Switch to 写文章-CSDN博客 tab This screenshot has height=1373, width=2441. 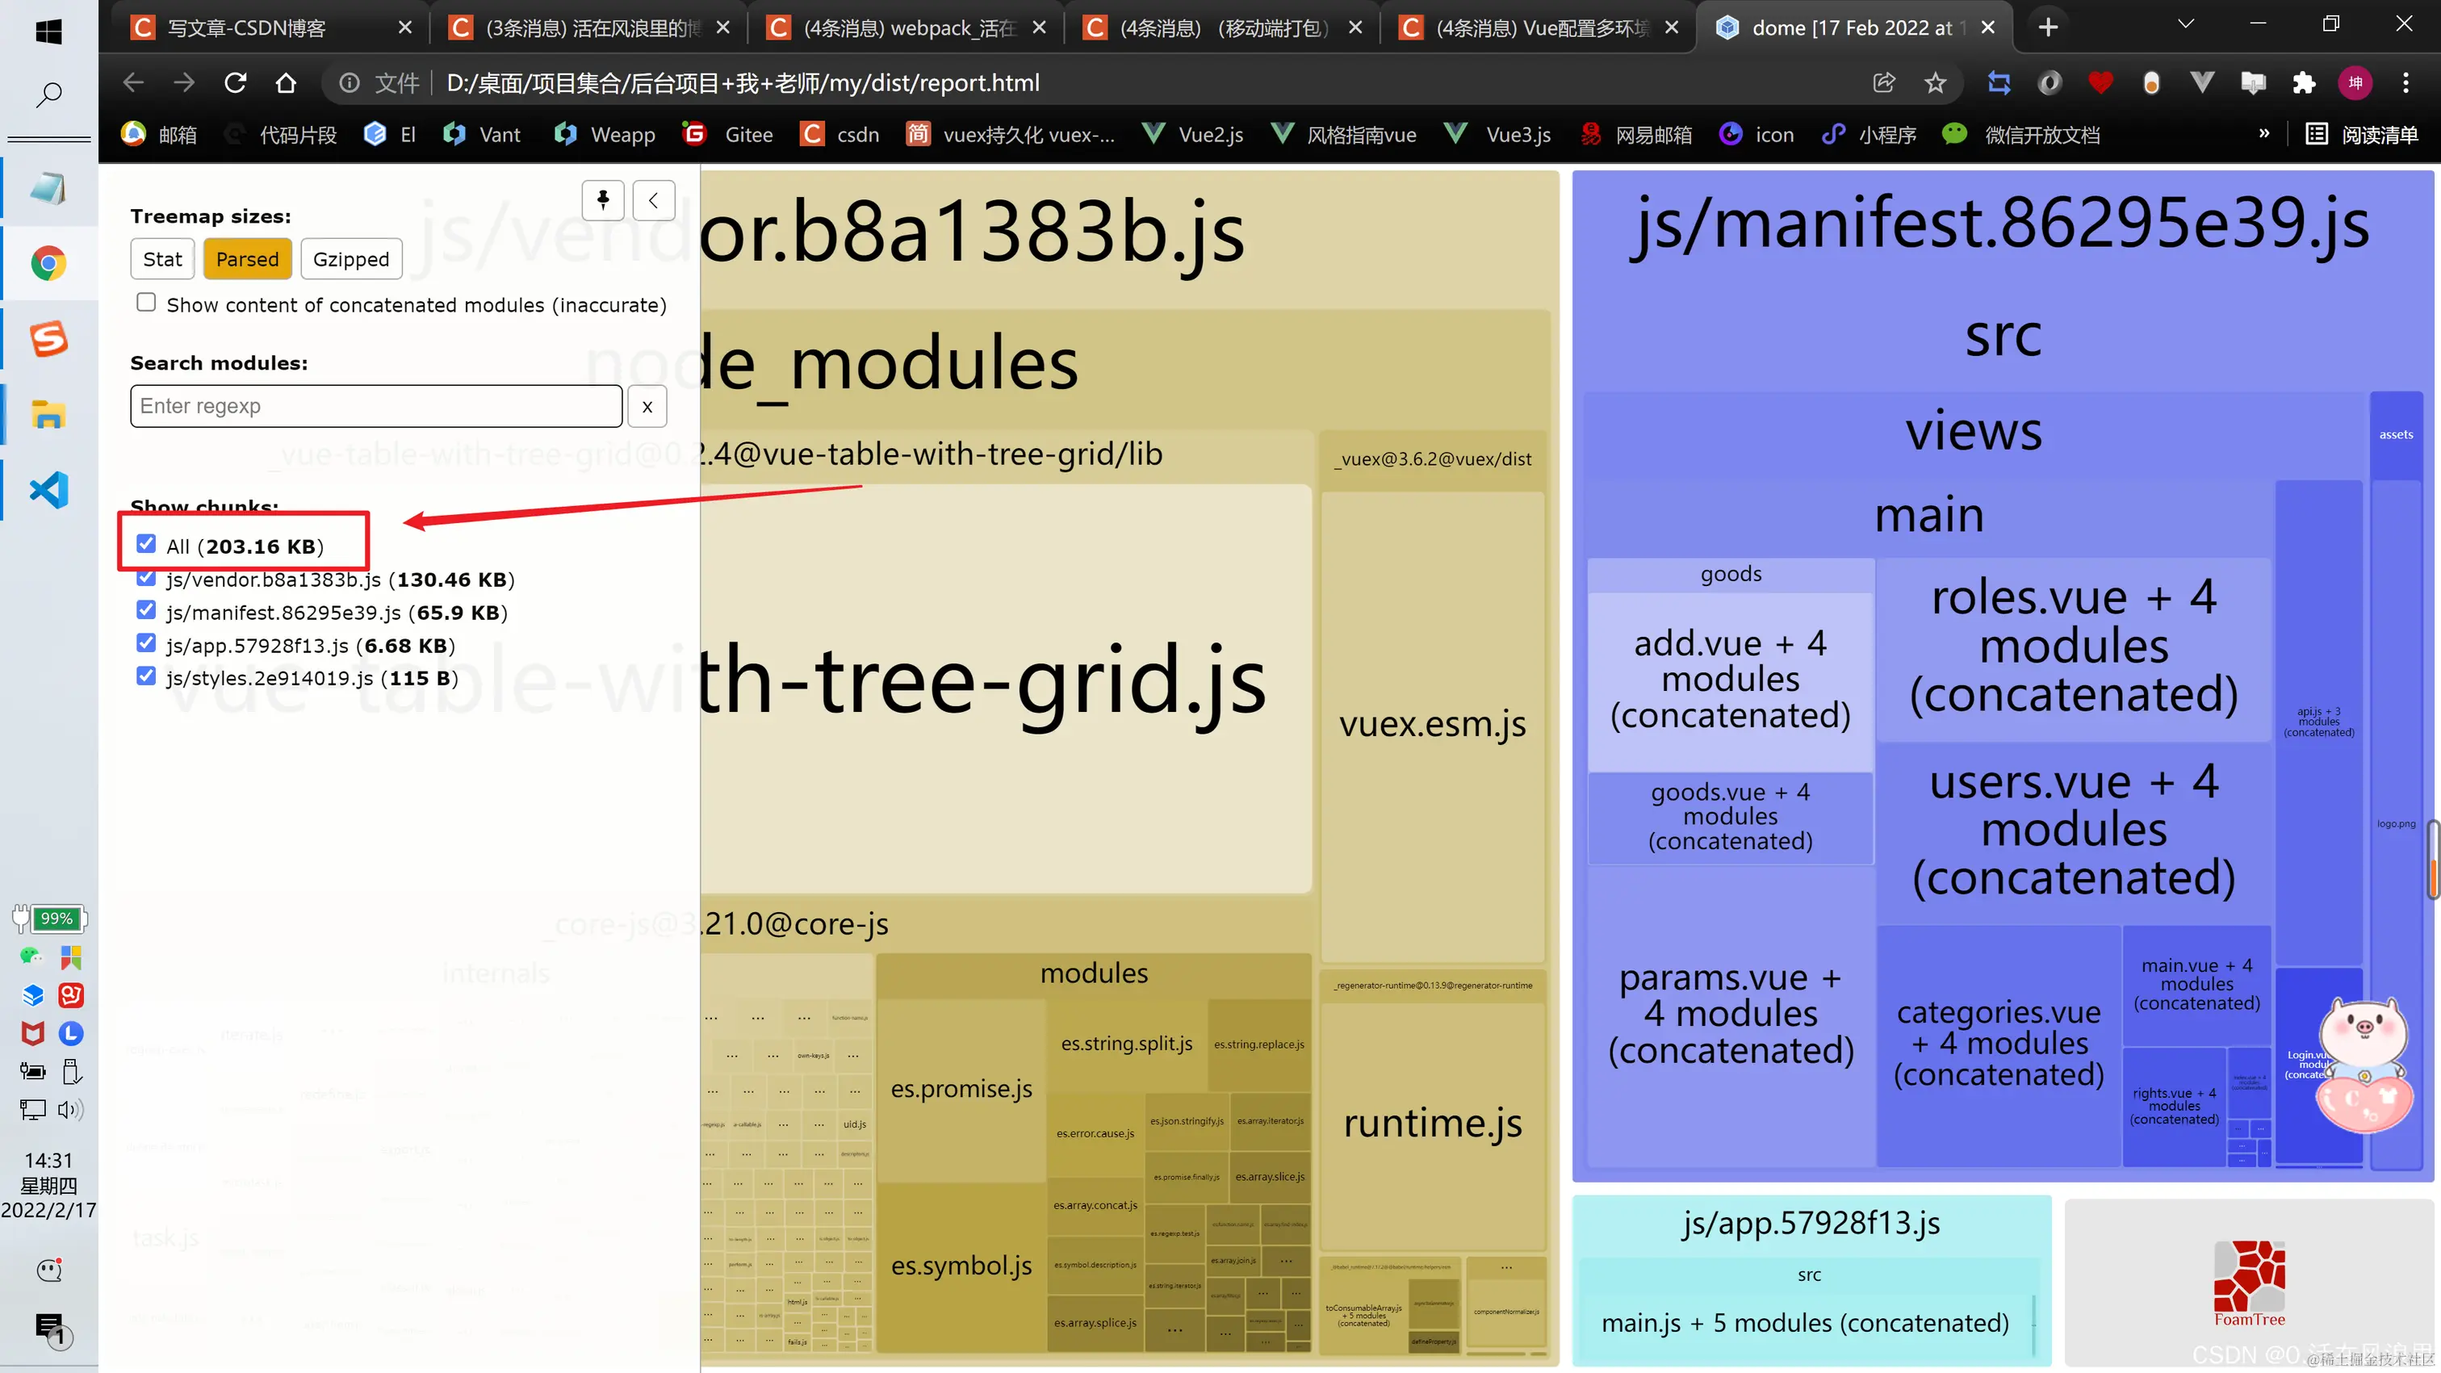click(247, 27)
